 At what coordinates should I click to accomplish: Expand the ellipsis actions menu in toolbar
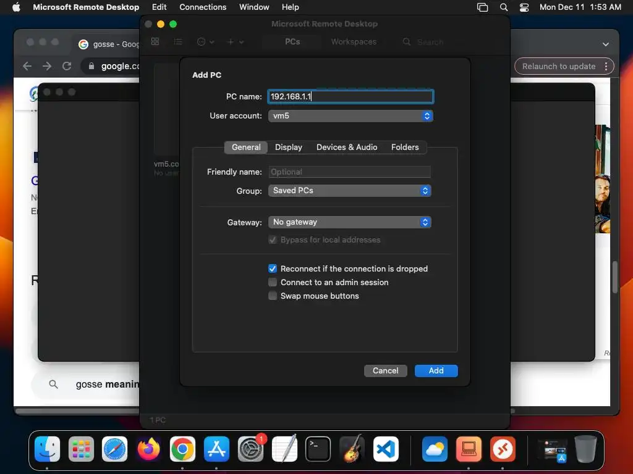pos(205,42)
